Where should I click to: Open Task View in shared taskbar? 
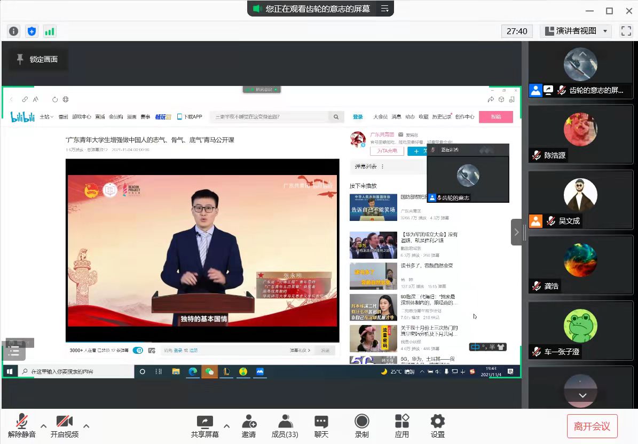(x=159, y=371)
